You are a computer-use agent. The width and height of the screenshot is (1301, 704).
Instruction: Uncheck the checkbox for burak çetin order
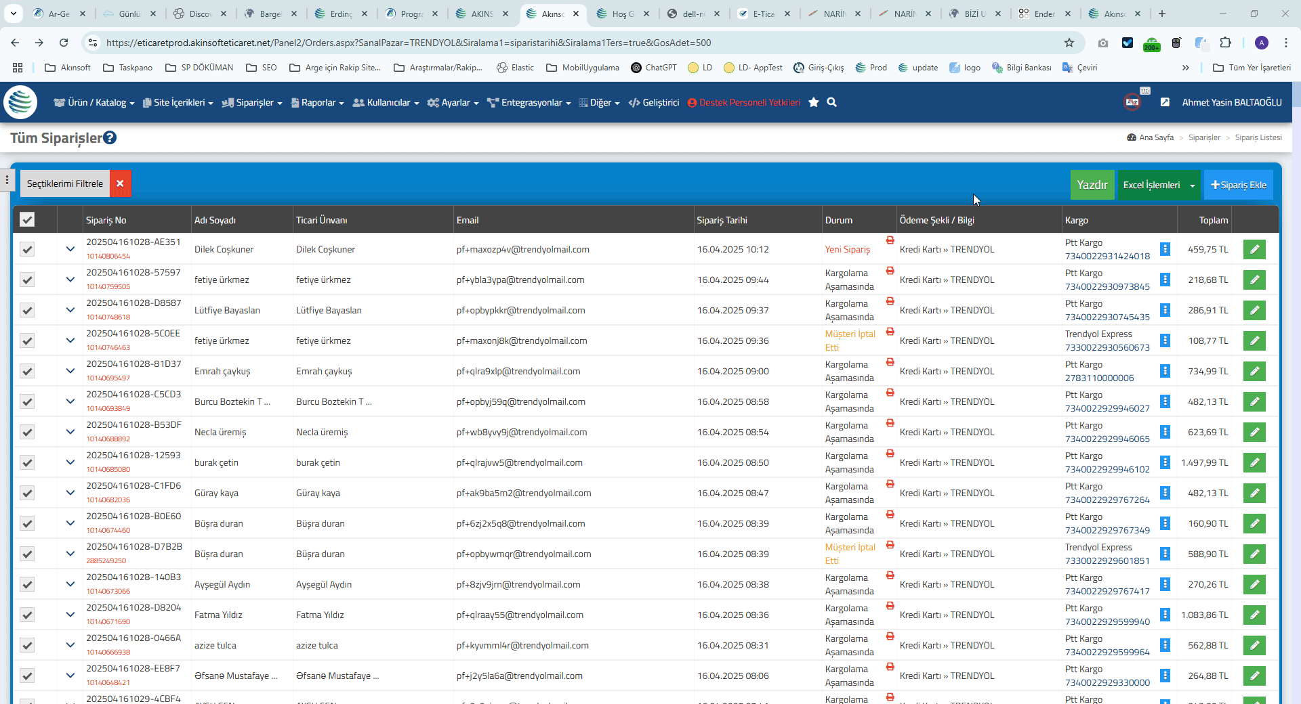click(x=27, y=462)
